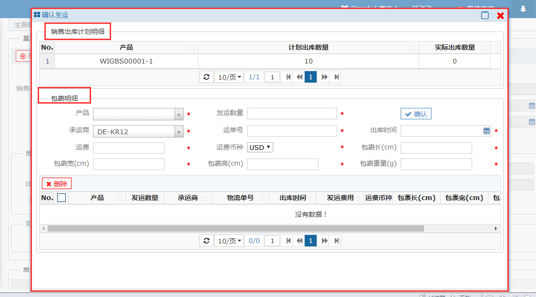The image size is (536, 297).
Task: Close the 确认发运 dialog
Action: pyautogui.click(x=500, y=15)
